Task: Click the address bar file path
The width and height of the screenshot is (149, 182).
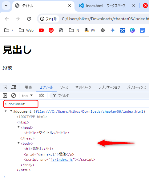Action: click(105, 19)
